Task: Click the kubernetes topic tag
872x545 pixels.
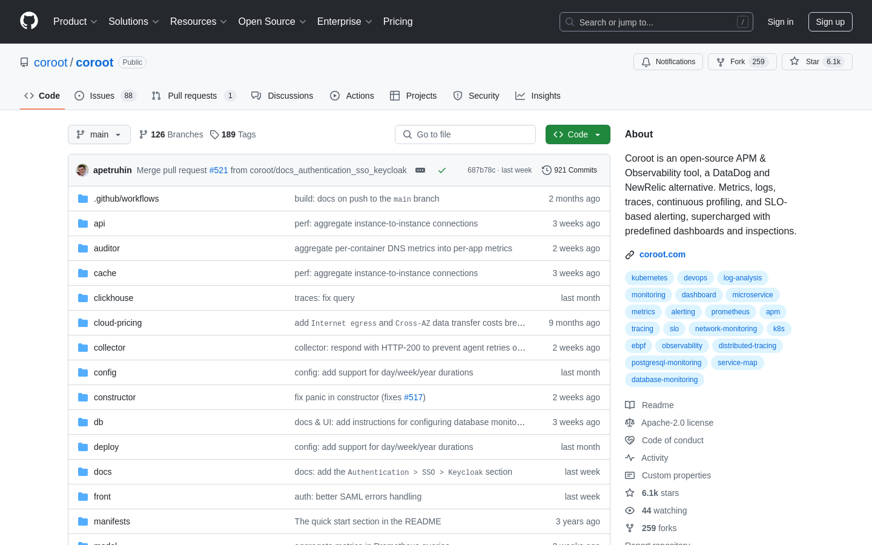Action: [649, 278]
